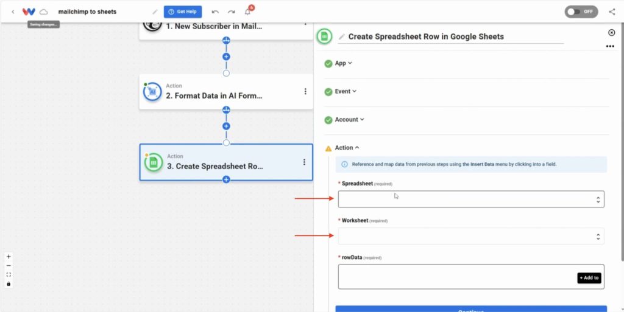The height and width of the screenshot is (312, 624).
Task: Go back using the left chevron
Action: tap(13, 12)
